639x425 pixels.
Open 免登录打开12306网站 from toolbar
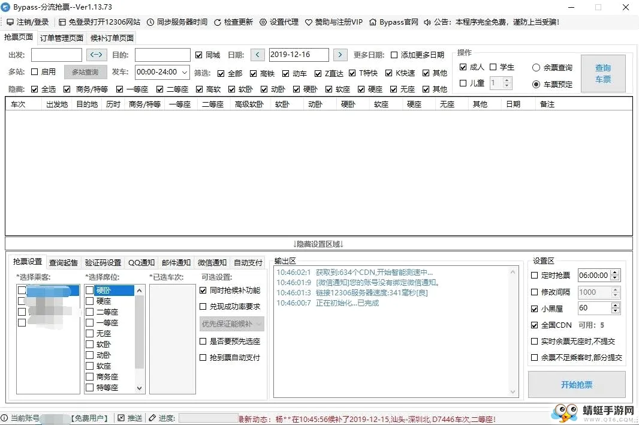tap(62, 22)
